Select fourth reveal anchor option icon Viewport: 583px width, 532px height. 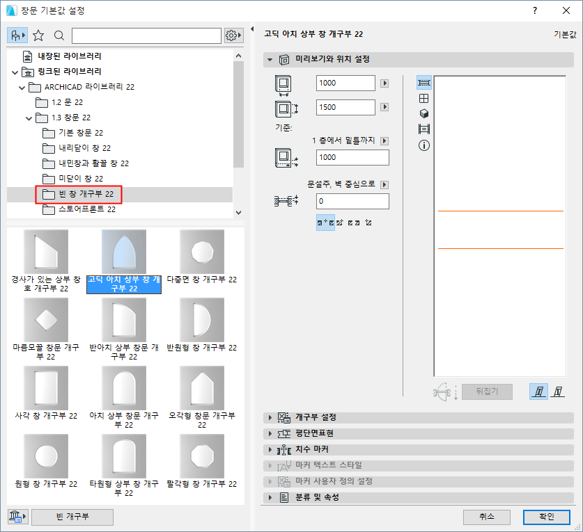point(368,223)
